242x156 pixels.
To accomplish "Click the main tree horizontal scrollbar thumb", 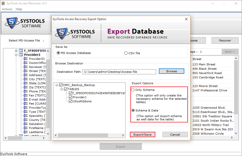I will pos(15,138).
